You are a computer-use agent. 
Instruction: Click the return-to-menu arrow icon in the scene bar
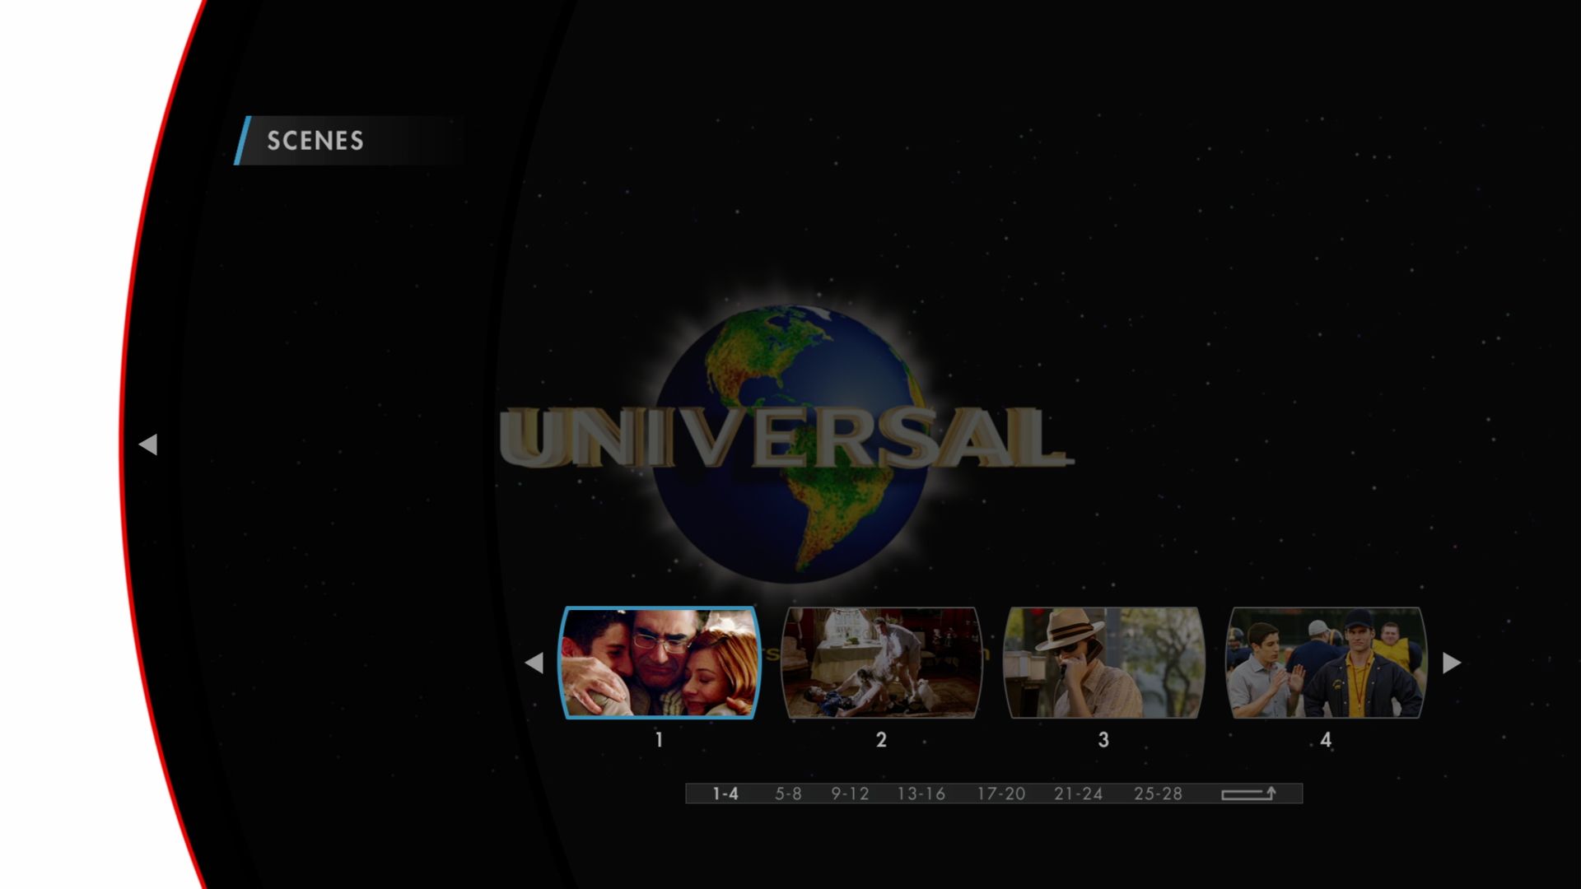[1248, 794]
